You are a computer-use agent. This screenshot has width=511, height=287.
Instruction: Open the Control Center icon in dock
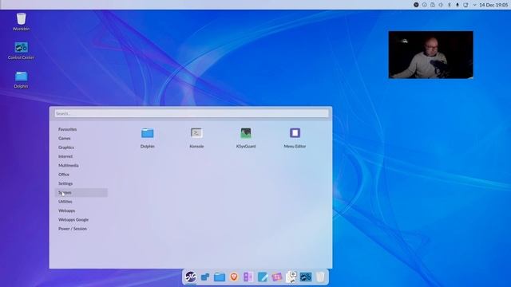306,277
